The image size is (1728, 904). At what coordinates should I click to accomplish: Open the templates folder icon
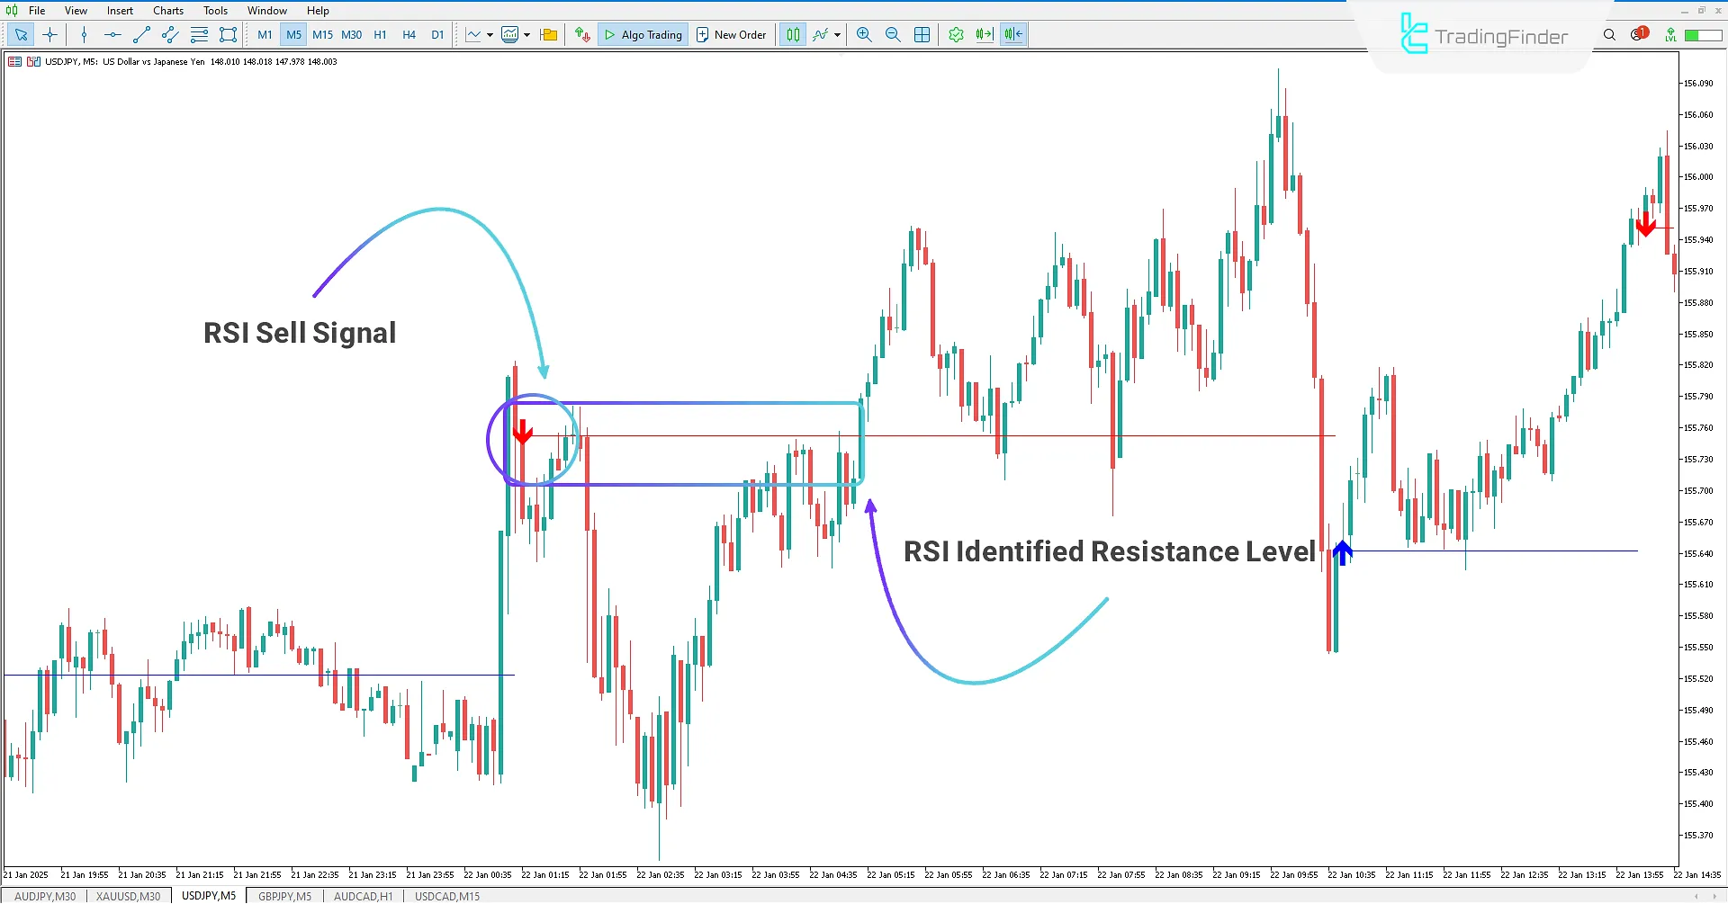[x=548, y=34]
